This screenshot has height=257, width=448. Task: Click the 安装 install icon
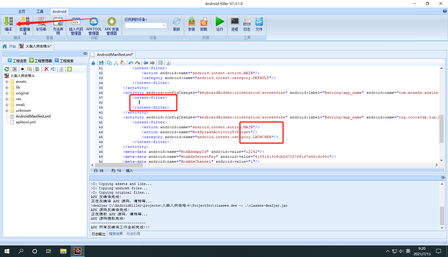(191, 22)
